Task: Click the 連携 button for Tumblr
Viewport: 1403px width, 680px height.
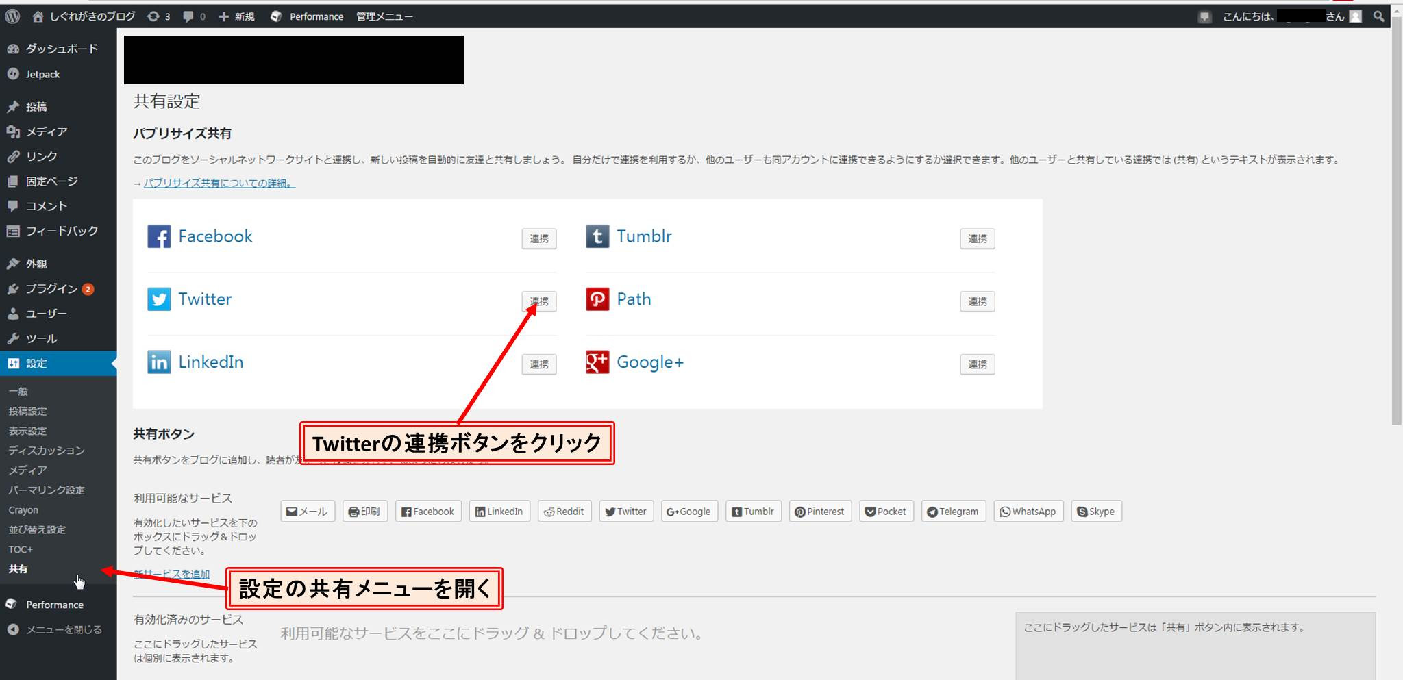Action: 978,238
